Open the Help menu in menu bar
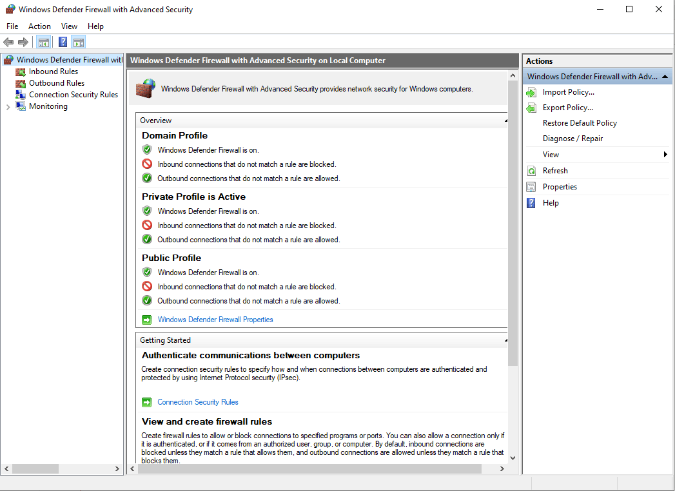This screenshot has width=675, height=491. [x=95, y=26]
